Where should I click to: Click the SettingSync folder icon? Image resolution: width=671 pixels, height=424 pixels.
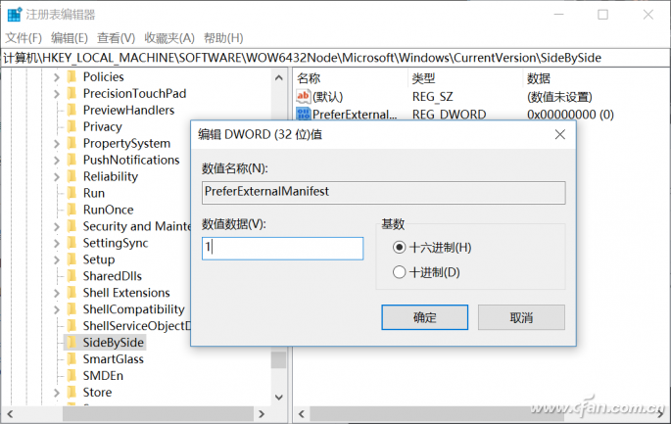pos(72,243)
